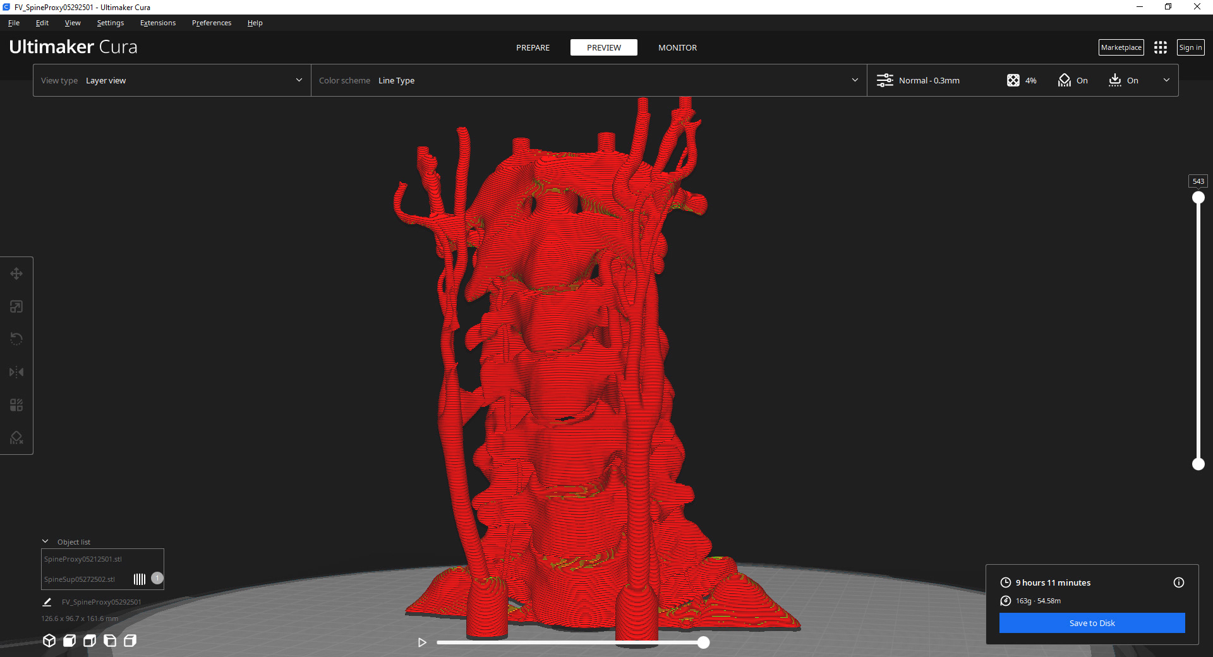
Task: Click Save to Disk button
Action: pyautogui.click(x=1092, y=623)
